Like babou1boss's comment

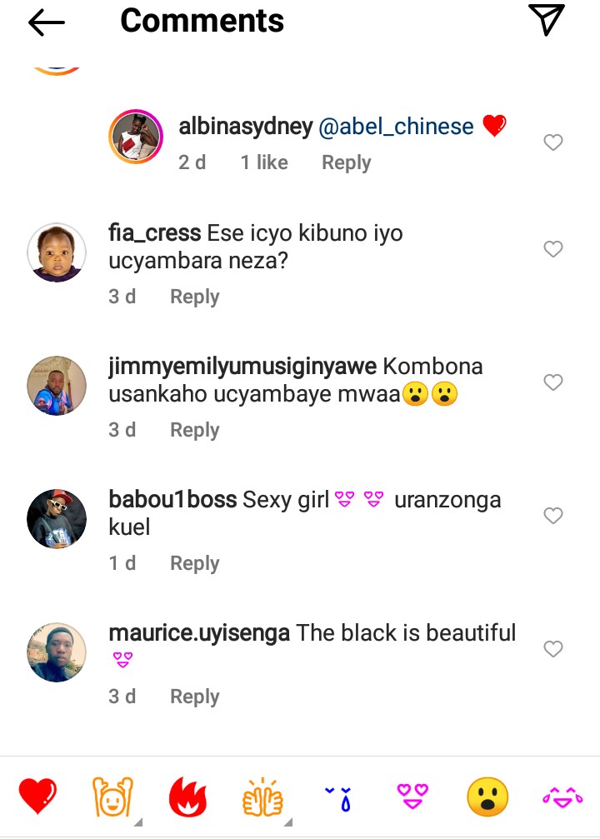coord(552,515)
